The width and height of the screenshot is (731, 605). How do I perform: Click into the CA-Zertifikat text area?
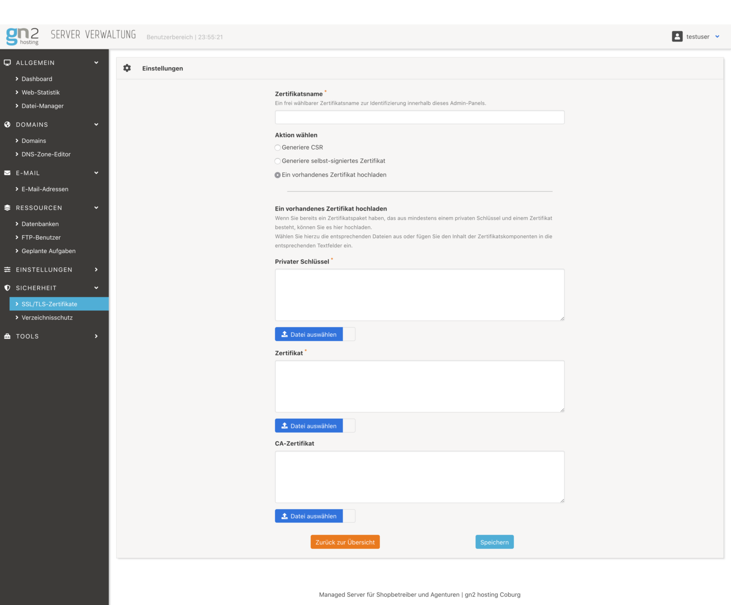coord(420,477)
